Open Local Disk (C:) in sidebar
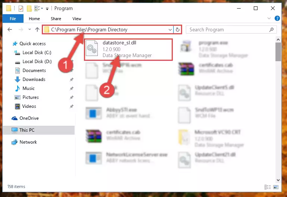This screenshot has width=287, height=197. pos(37,53)
